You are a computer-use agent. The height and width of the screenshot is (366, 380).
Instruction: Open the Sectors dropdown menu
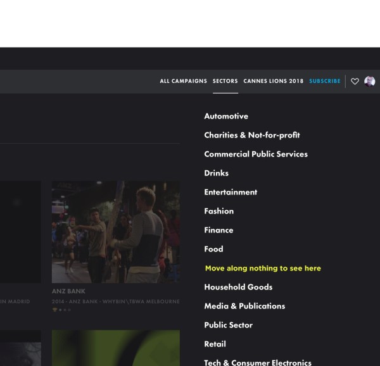[x=225, y=81]
